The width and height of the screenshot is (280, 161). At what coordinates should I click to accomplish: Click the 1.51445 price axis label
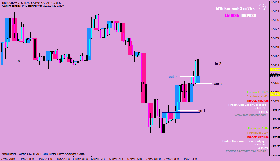coord(275,11)
